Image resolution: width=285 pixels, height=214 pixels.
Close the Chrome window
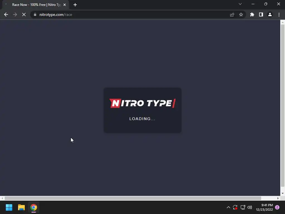tap(278, 4)
